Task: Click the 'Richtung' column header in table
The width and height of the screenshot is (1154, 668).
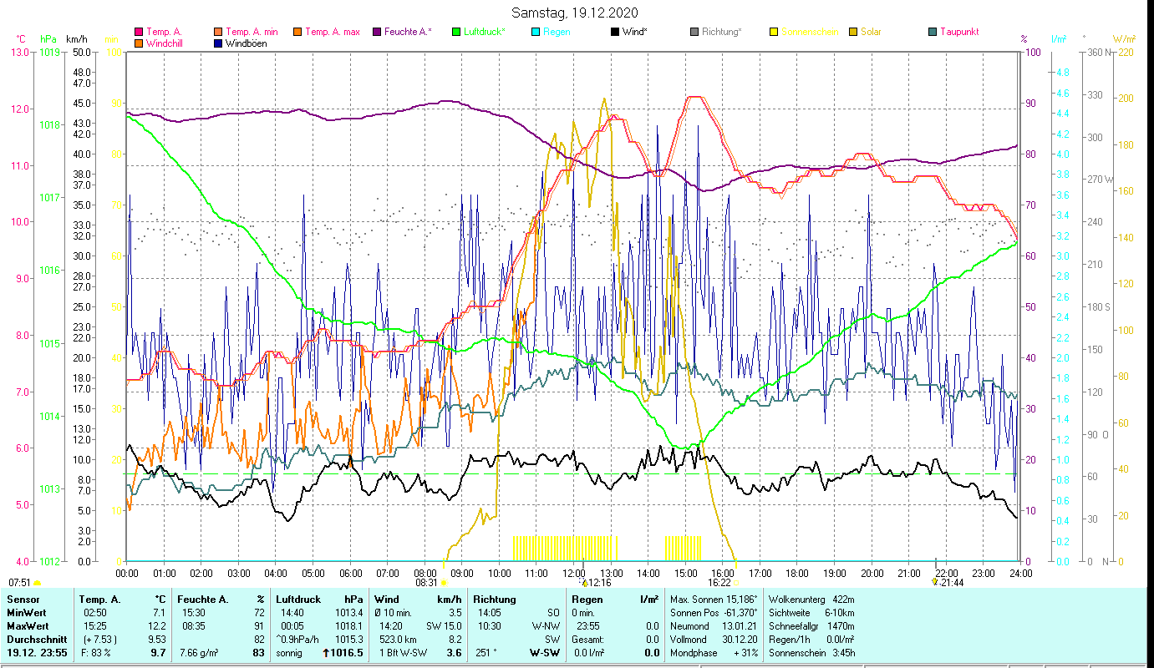Action: click(x=495, y=600)
